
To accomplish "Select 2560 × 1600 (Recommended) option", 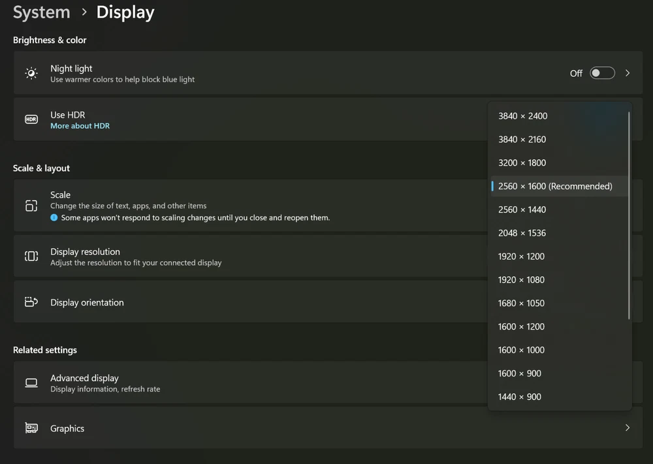I will (554, 187).
